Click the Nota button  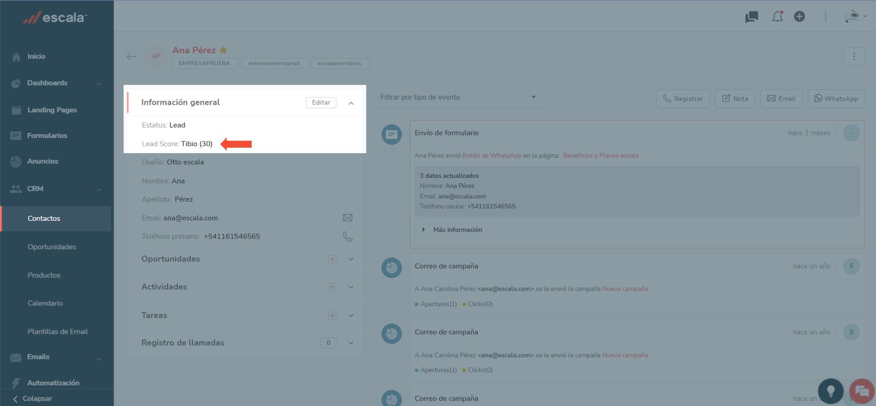click(x=735, y=99)
